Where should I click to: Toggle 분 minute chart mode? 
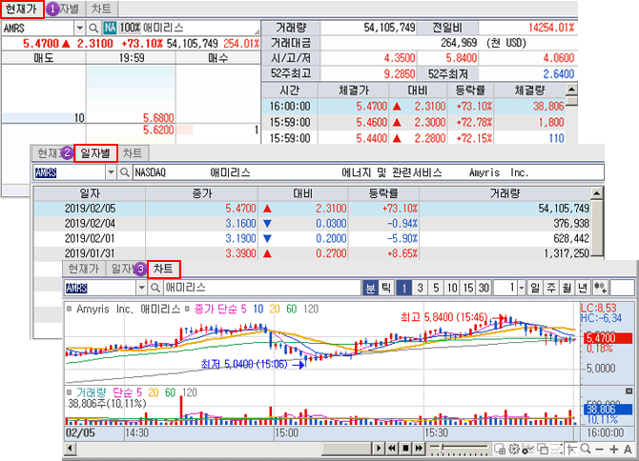point(370,288)
